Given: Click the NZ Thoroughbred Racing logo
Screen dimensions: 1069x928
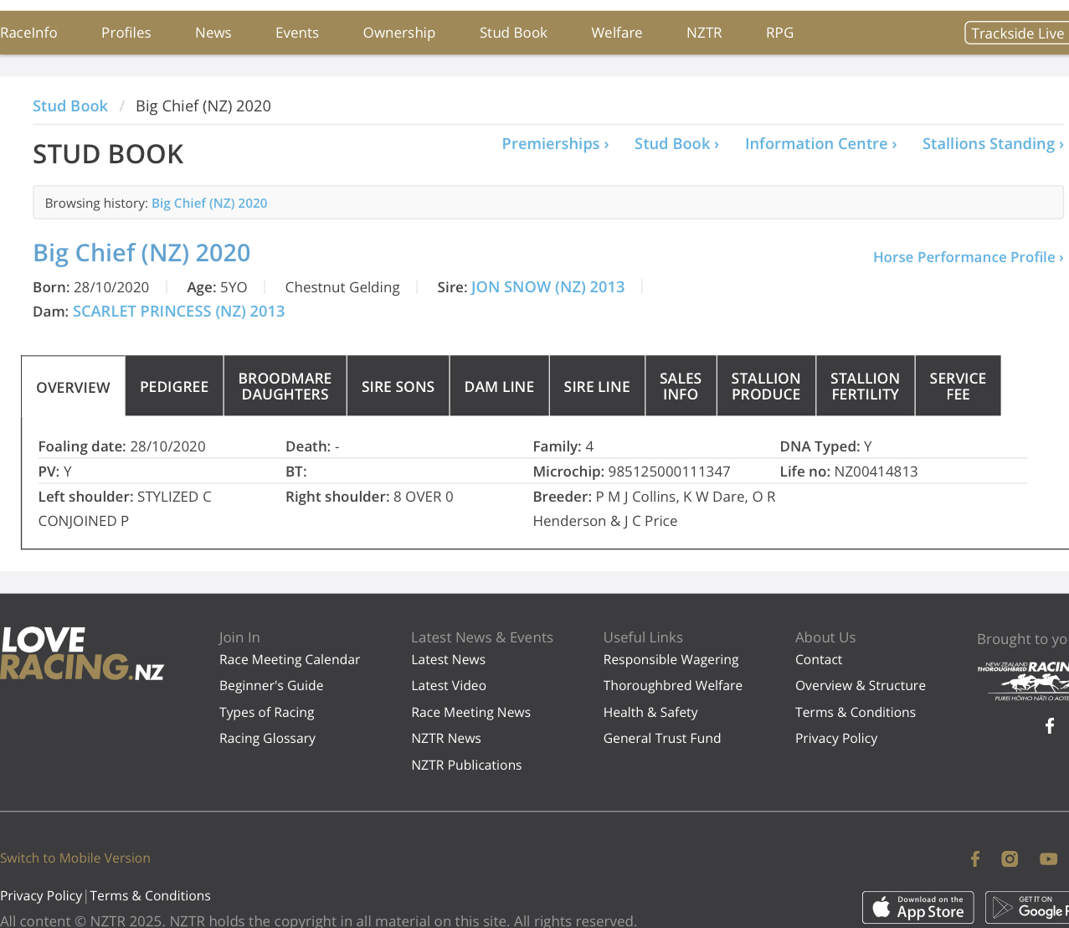Looking at the screenshot, I should coord(1023,679).
